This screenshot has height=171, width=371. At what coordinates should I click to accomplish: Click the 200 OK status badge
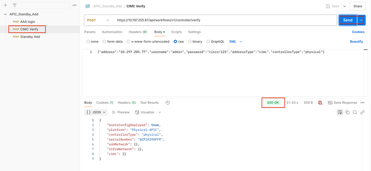(273, 103)
